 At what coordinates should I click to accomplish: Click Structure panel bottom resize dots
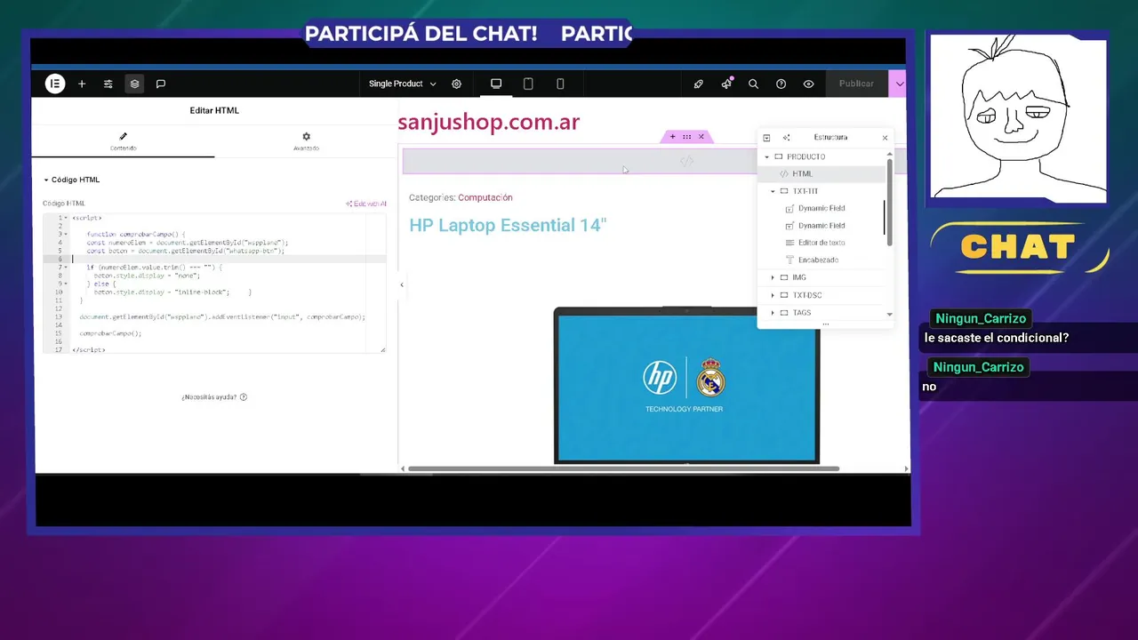[825, 324]
